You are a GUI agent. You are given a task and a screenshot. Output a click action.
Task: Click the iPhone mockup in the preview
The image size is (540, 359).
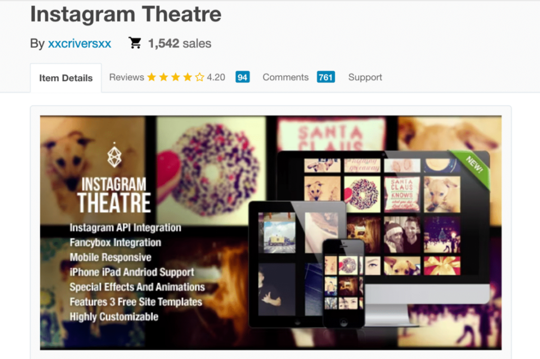click(343, 285)
